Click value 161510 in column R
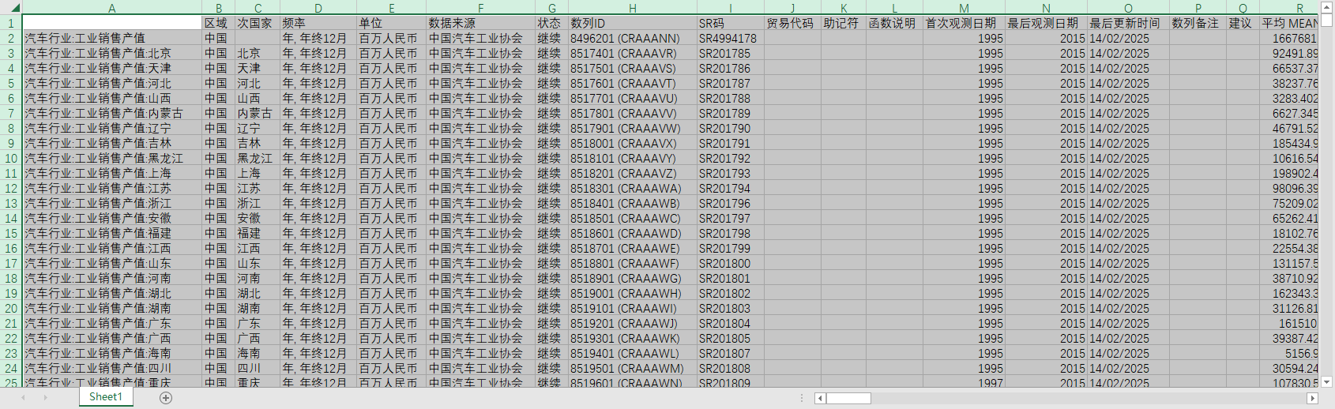The height and width of the screenshot is (409, 1335). pyautogui.click(x=1289, y=323)
